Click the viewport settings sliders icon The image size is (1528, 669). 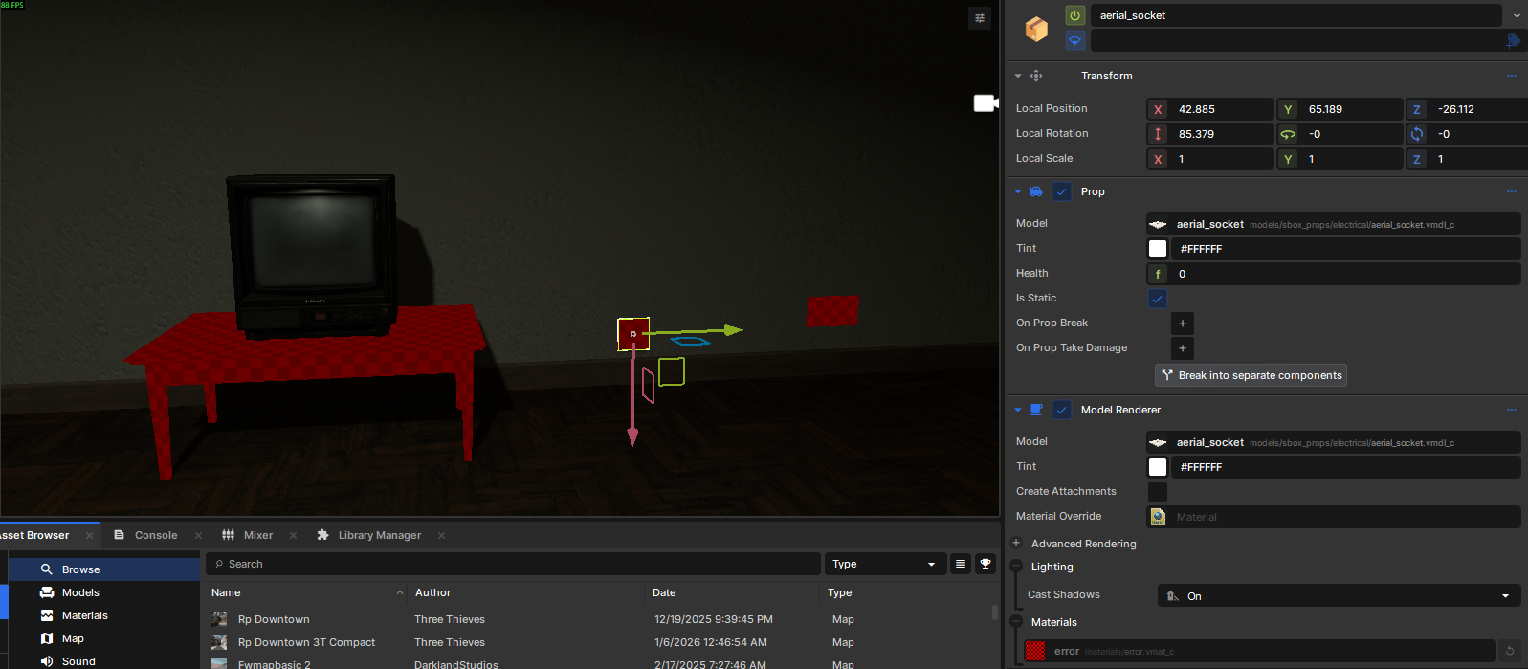pos(980,18)
